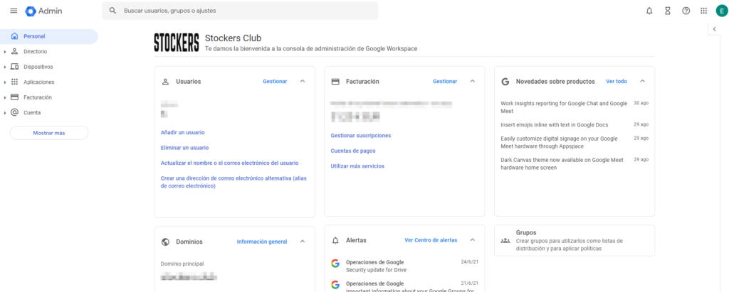Click the Stockers logo image
Image resolution: width=729 pixels, height=292 pixels.
(176, 43)
